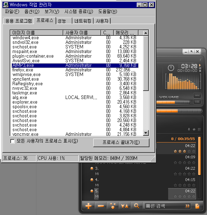This screenshot has height=215, width=207.
Task: Select the wmiprvse.exe process row
Action: 75,75
